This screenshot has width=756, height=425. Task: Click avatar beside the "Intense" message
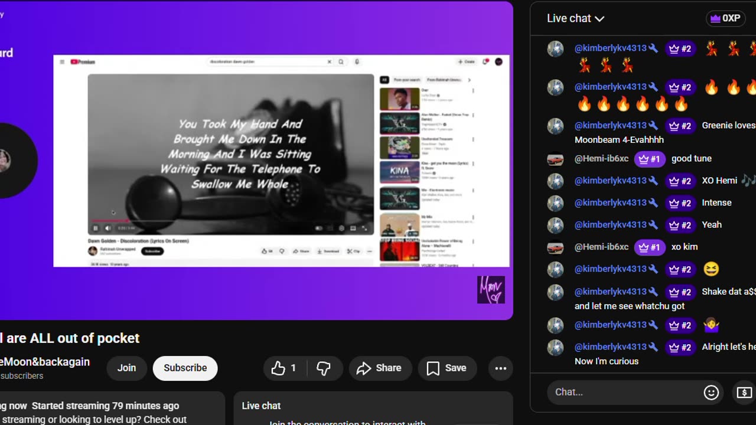coord(555,204)
